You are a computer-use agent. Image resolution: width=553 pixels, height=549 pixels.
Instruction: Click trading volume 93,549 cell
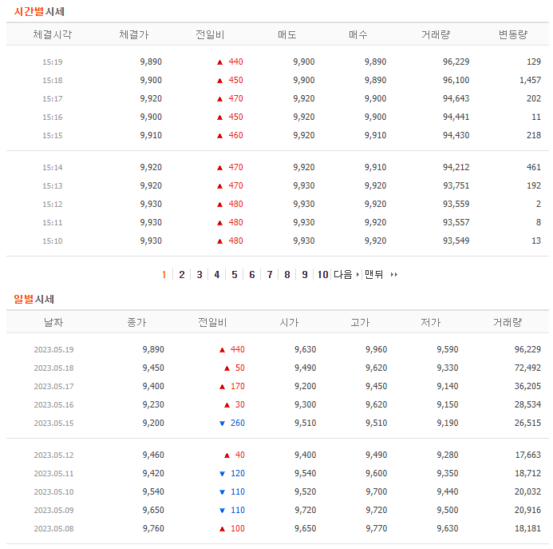coord(456,241)
